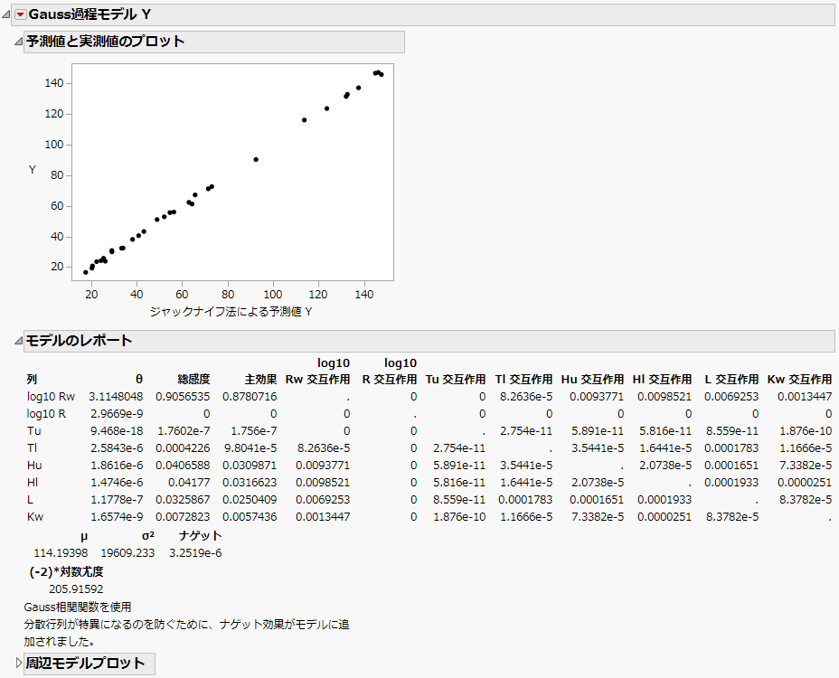Image resolution: width=839 pixels, height=678 pixels.
Task: Collapse the Gauss過程モデル Y outline
Action: pyautogui.click(x=6, y=15)
